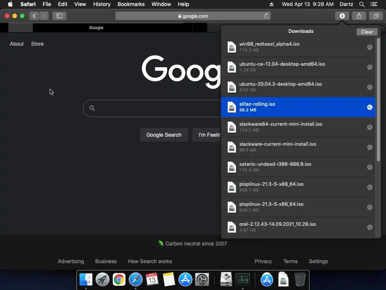Reveal slackware64-current-mini-install.iso in Finder
The width and height of the screenshot is (386, 290).
click(369, 127)
